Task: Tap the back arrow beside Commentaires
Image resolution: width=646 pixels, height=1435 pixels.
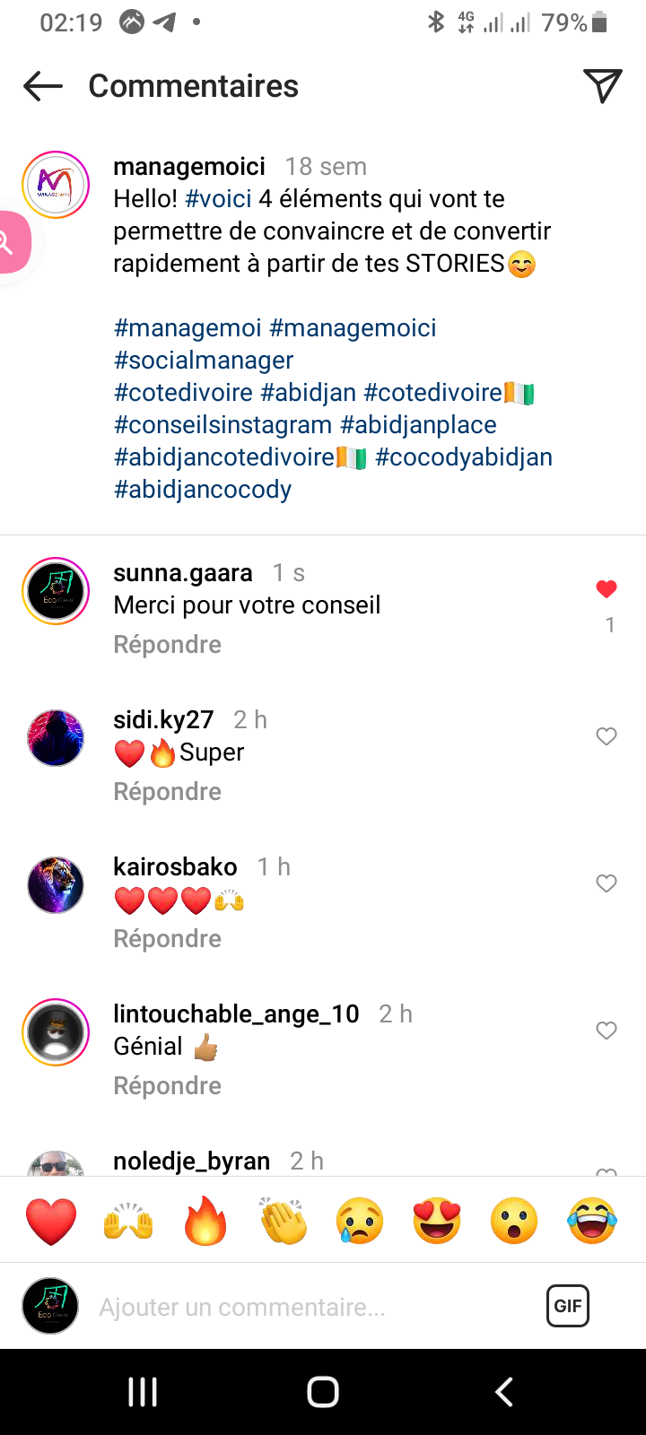Action: click(43, 86)
